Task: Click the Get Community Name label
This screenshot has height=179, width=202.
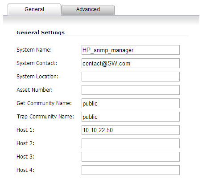Action: click(x=44, y=103)
